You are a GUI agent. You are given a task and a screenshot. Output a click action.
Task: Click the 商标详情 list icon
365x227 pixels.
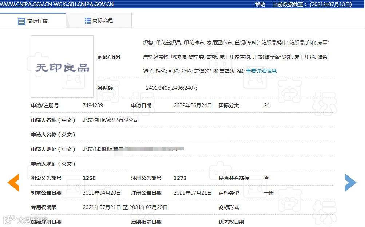(21, 21)
